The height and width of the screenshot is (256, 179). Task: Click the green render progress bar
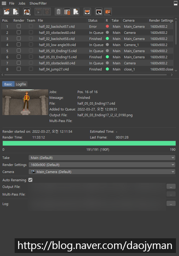[x=89, y=143]
